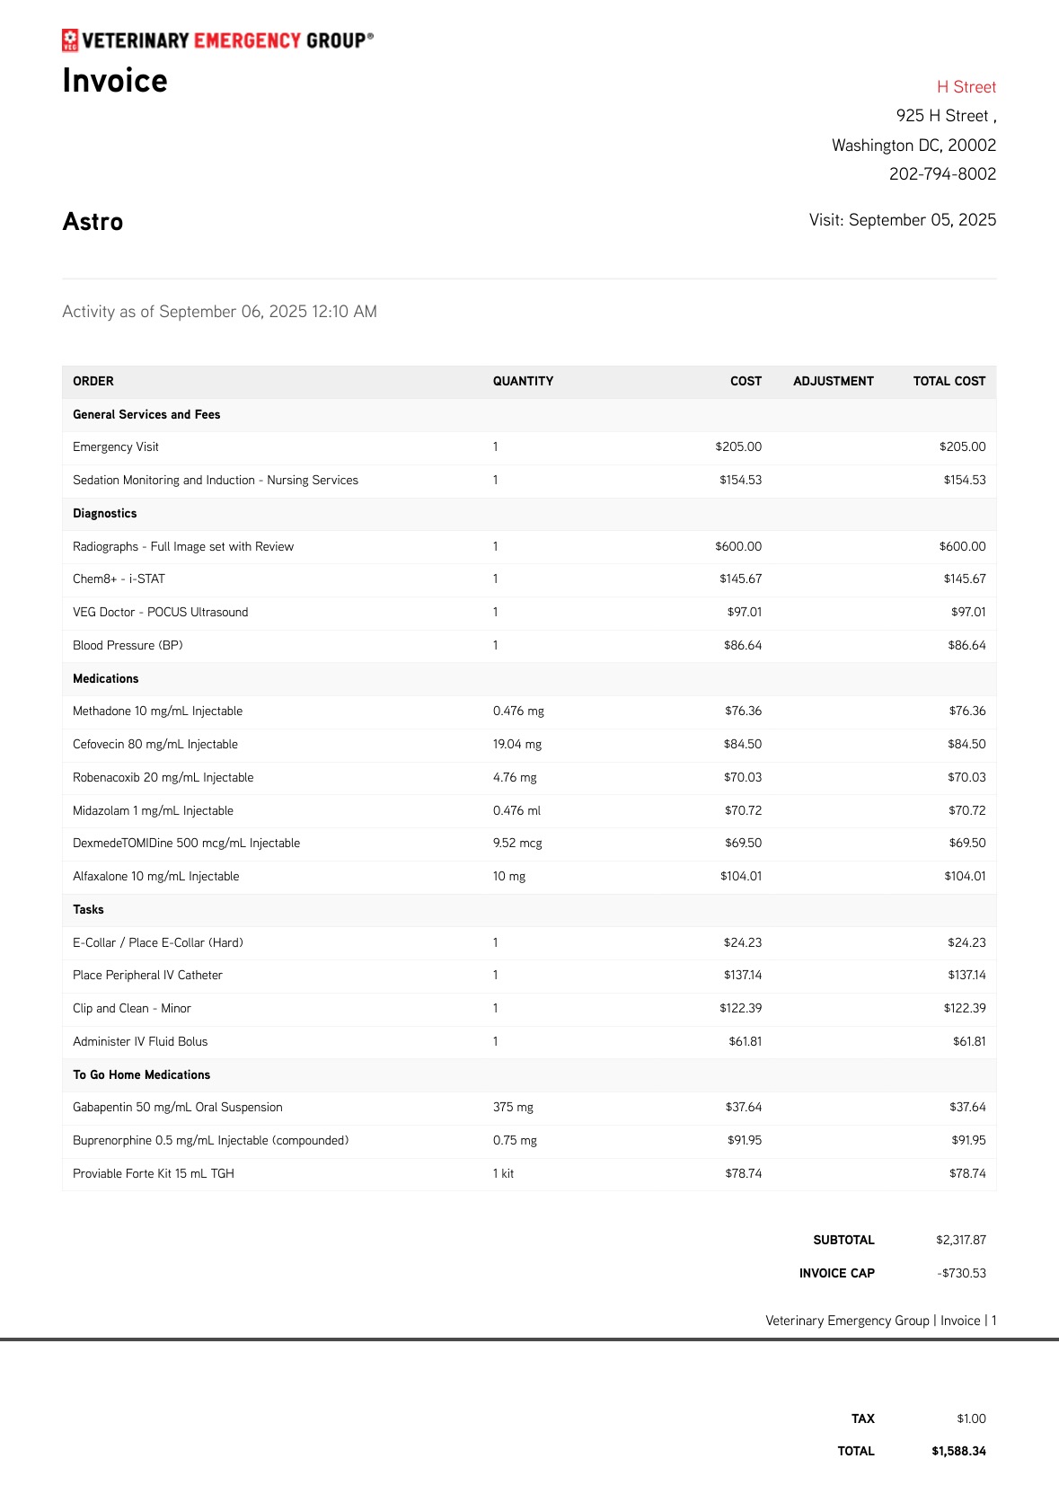Click the final TOTAL amount $1,588.34

point(958,1452)
